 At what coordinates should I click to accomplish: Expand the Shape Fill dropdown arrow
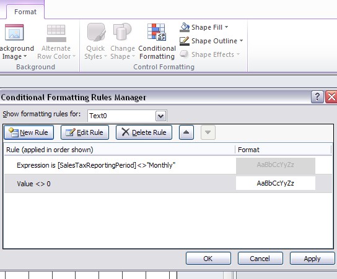click(x=226, y=27)
